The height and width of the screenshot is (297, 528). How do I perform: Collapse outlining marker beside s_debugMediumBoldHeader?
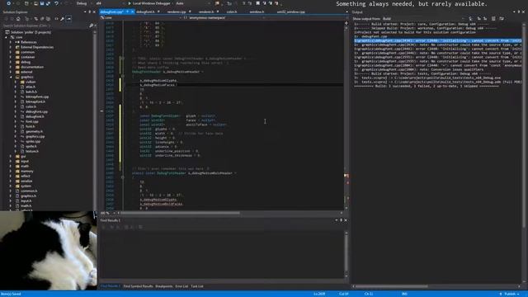tap(123, 177)
